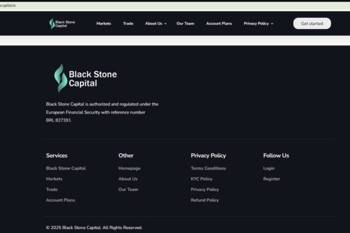
Task: Click the 2025 copyright notice text
Action: point(94,228)
